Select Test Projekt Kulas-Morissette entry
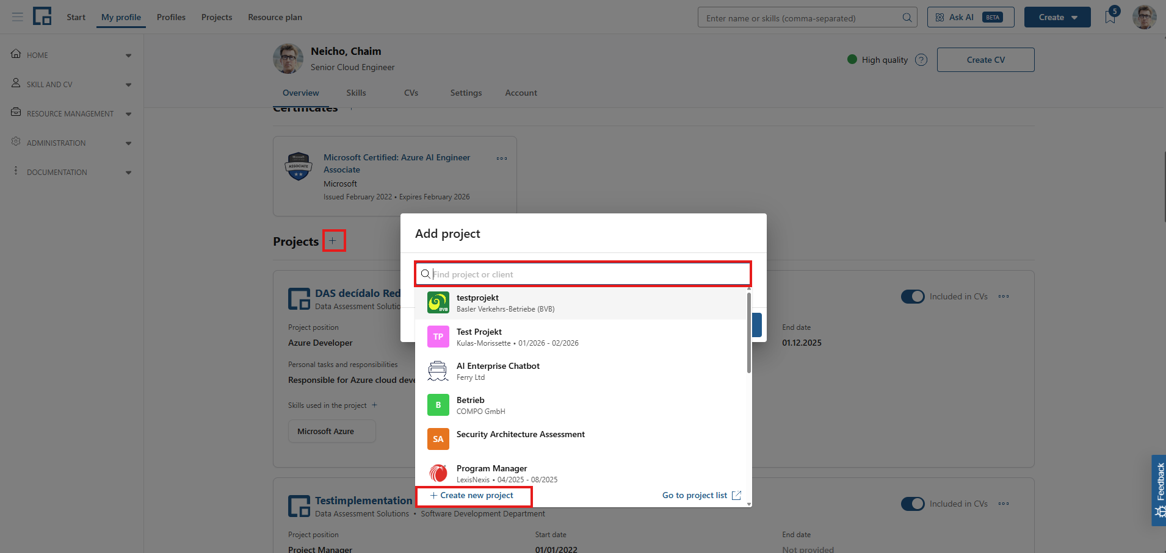Viewport: 1166px width, 553px height. point(581,337)
